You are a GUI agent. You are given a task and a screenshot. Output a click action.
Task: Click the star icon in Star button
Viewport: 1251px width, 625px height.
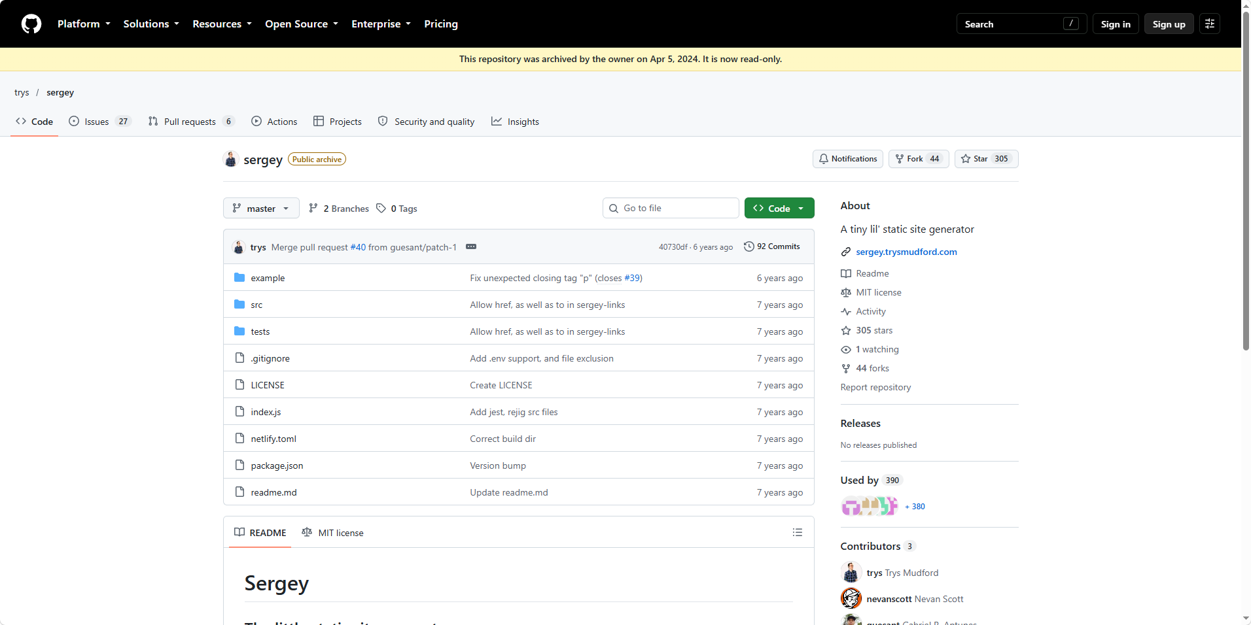[966, 159]
